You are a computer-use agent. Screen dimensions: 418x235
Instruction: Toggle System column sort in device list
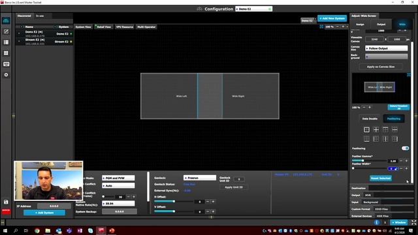[x=55, y=27]
